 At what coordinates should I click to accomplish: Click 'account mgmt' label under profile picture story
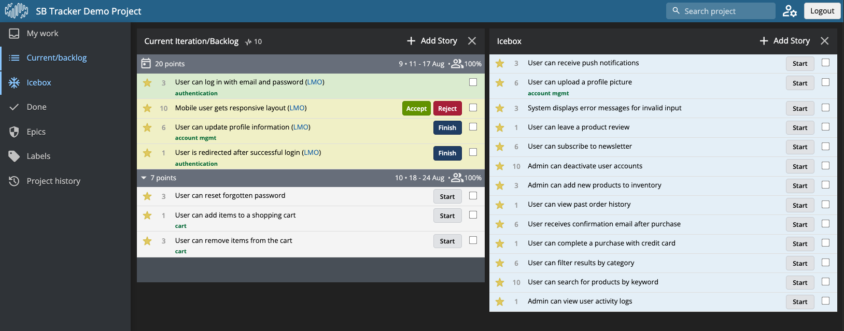click(x=548, y=93)
